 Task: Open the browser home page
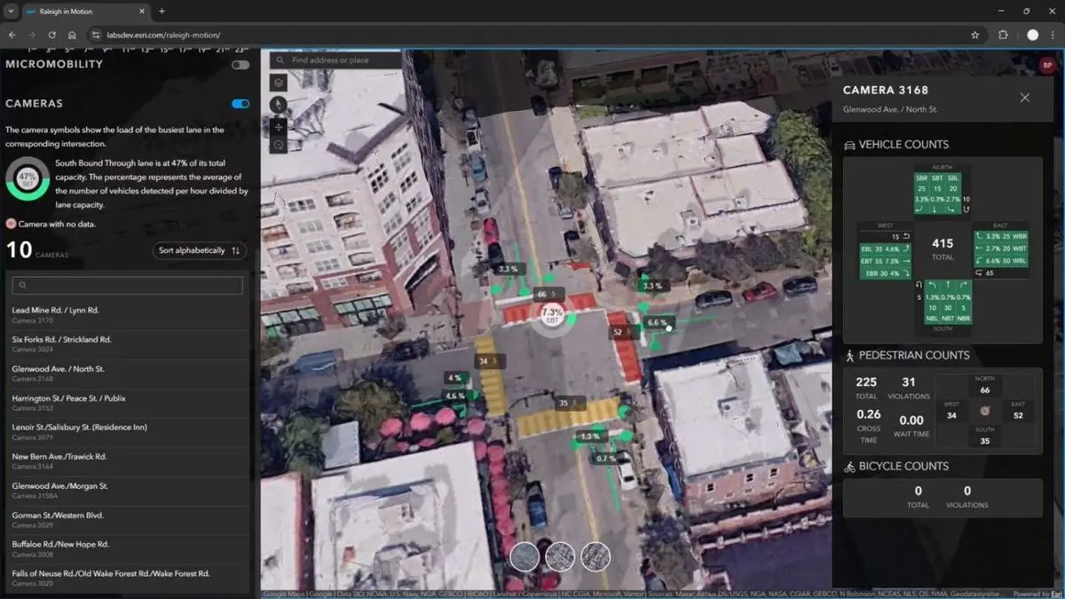72,35
